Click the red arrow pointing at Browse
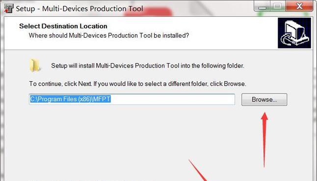Image resolution: width=317 pixels, height=181 pixels. (264, 140)
